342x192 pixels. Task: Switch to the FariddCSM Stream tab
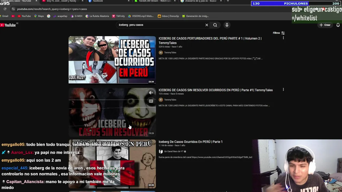point(155,1)
